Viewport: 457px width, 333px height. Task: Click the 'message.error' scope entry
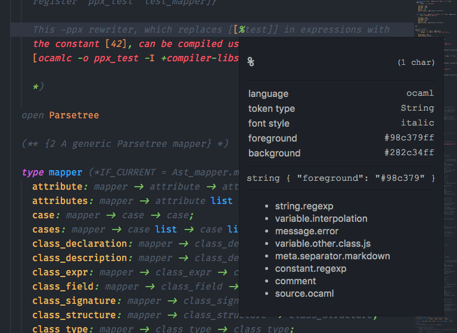click(x=307, y=231)
